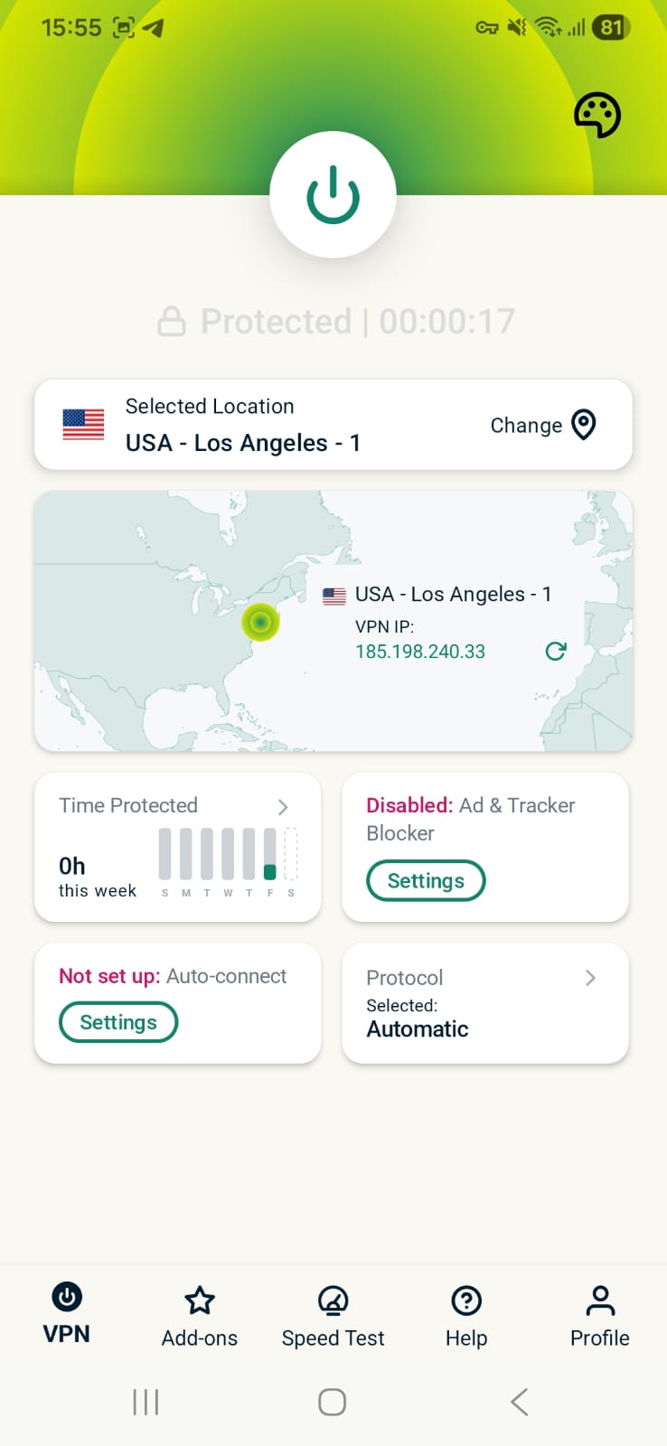Screen dimensions: 667x1446
Task: Click the lock icon beside Protected timer
Action: pyautogui.click(x=171, y=321)
